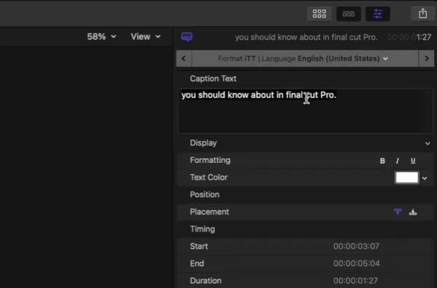437x288 pixels.
Task: Click the Timing section label
Action: pos(202,229)
